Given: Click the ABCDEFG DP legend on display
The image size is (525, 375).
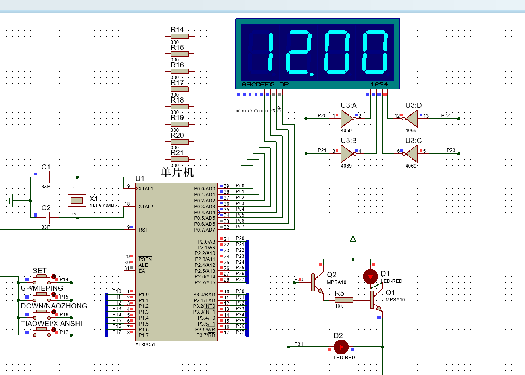Looking at the screenshot, I should tap(265, 84).
